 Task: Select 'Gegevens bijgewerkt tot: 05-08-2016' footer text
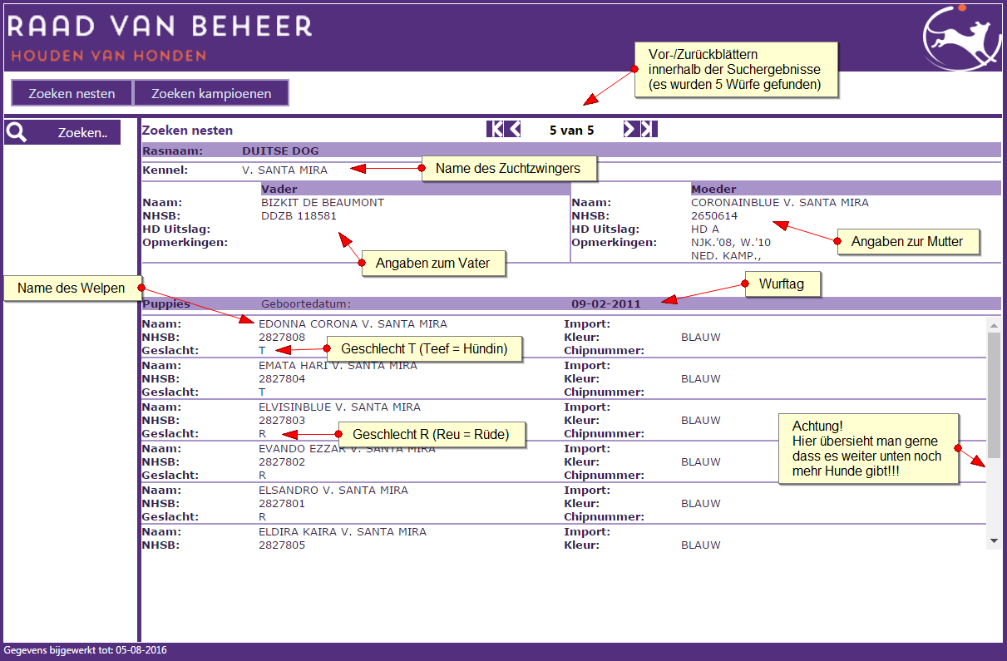[x=85, y=650]
